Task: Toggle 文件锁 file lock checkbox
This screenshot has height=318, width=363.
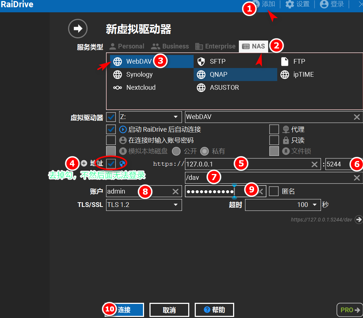Action: [274, 151]
